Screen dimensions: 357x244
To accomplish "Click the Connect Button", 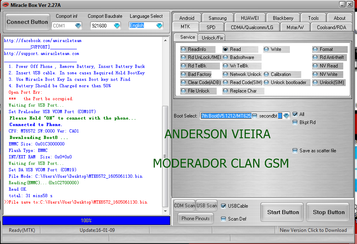I will click(x=27, y=22).
